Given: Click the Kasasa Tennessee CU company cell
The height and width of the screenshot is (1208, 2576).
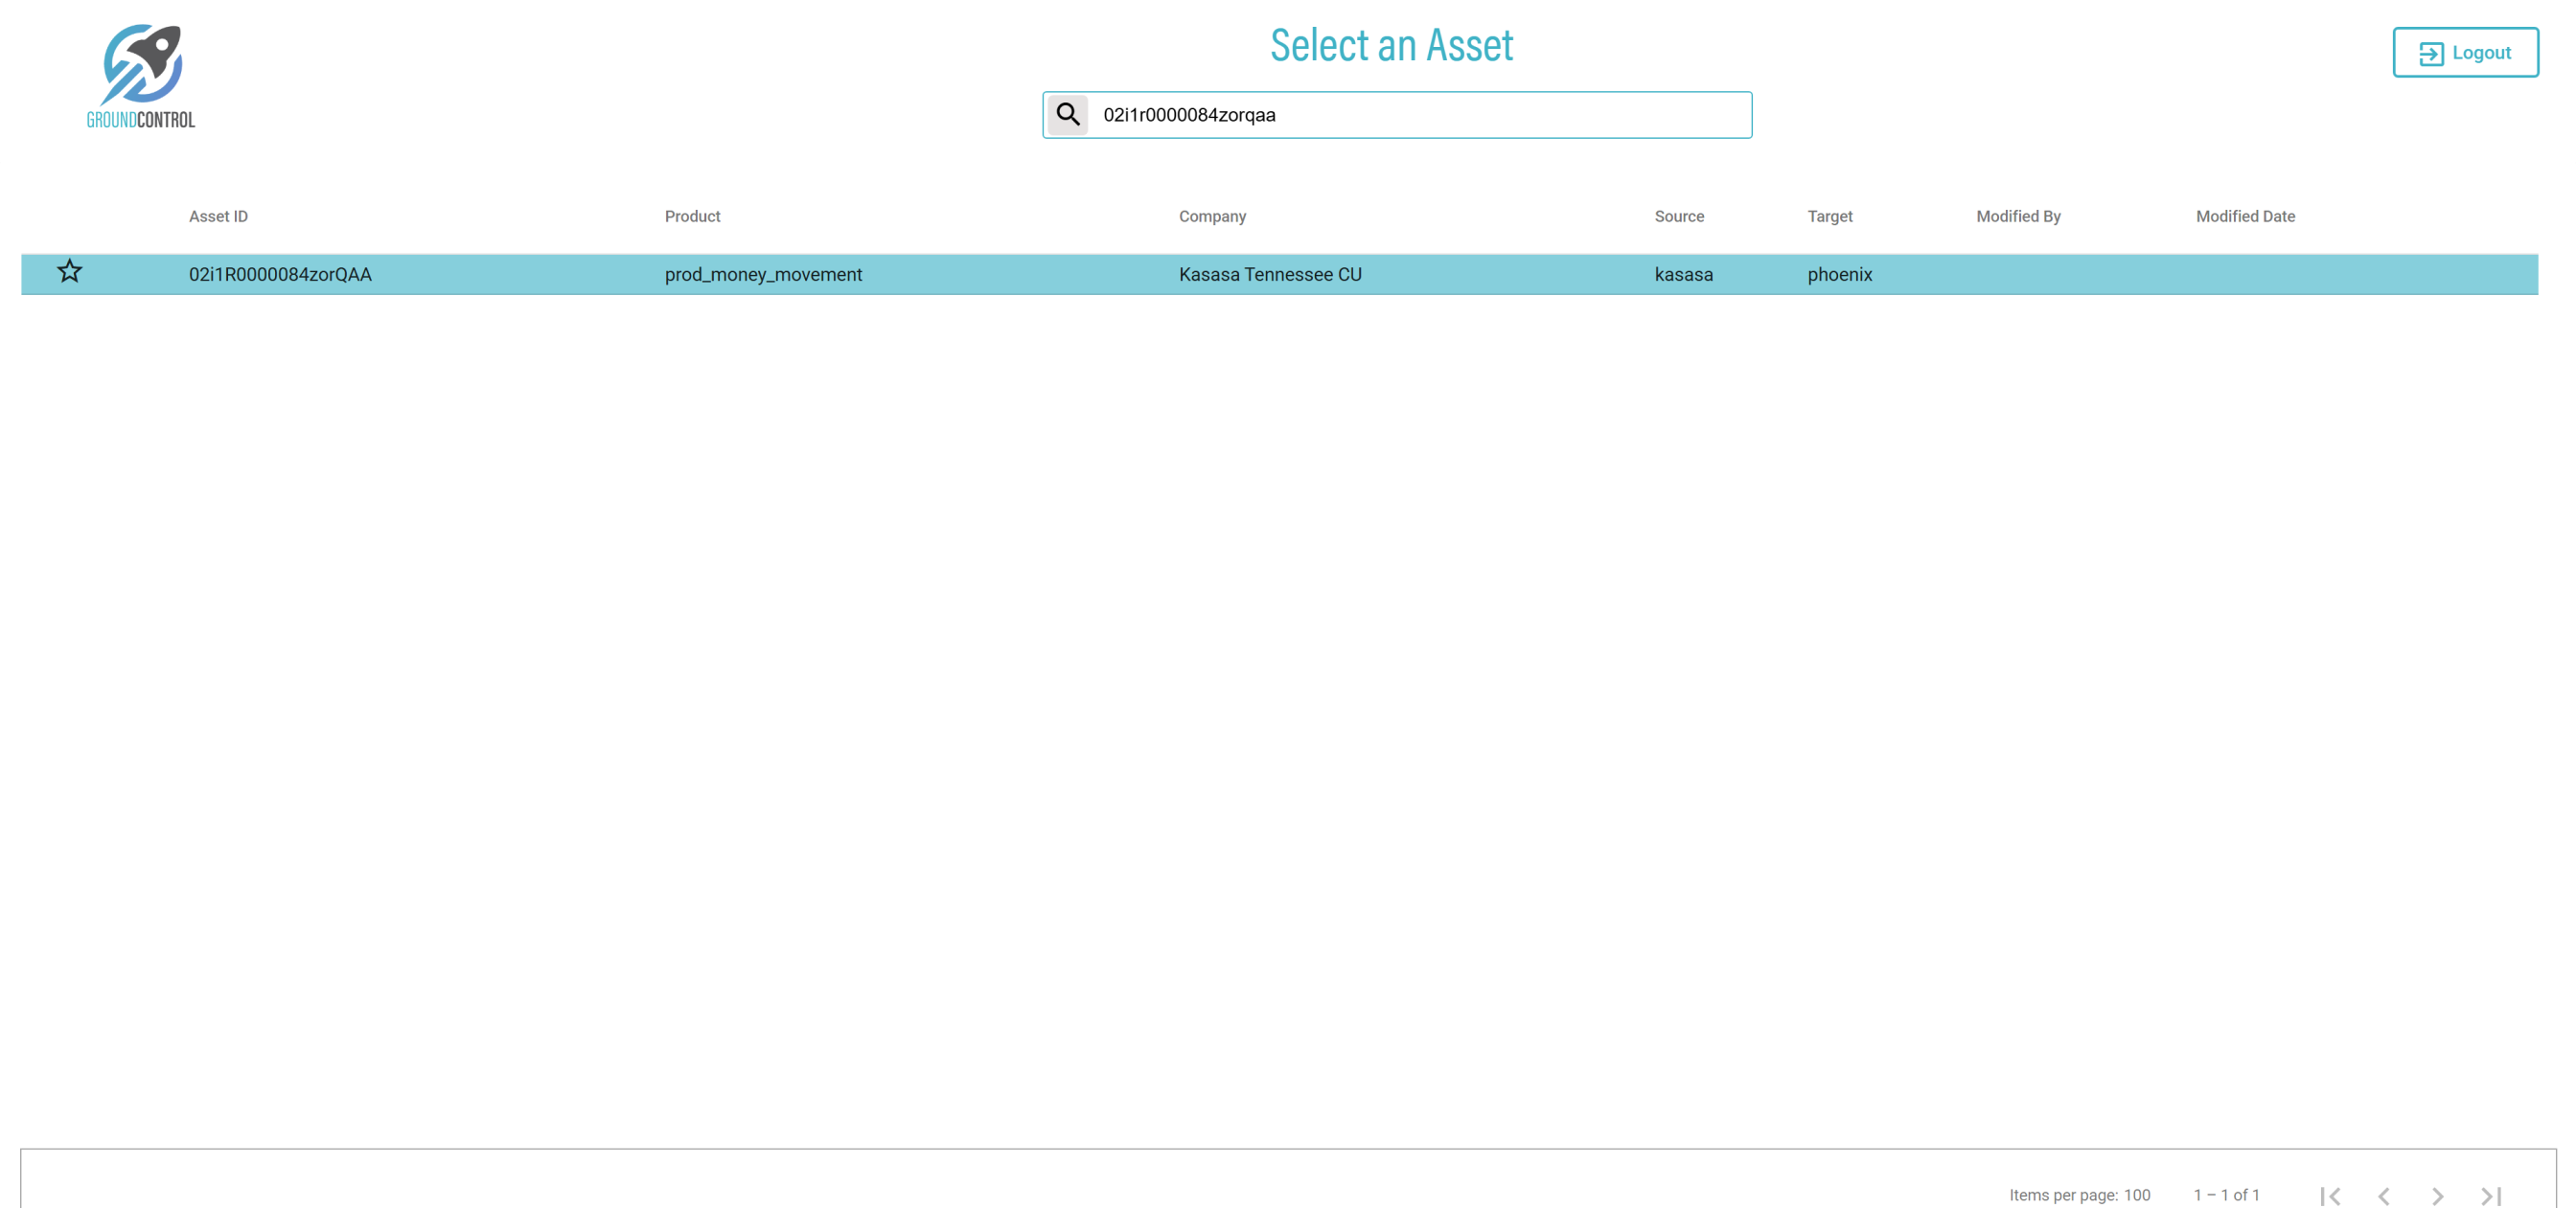Looking at the screenshot, I should pos(1269,275).
